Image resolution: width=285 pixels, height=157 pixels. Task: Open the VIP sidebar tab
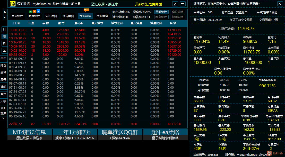coord(3,108)
